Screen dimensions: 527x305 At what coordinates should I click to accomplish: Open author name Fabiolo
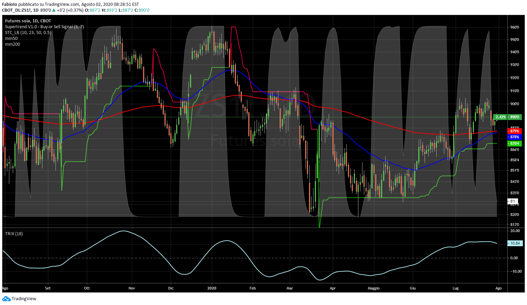[x=10, y=4]
